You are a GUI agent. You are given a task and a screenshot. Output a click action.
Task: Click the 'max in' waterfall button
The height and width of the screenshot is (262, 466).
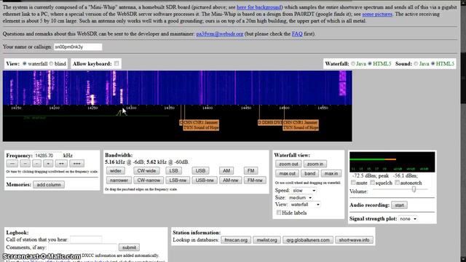point(331,173)
